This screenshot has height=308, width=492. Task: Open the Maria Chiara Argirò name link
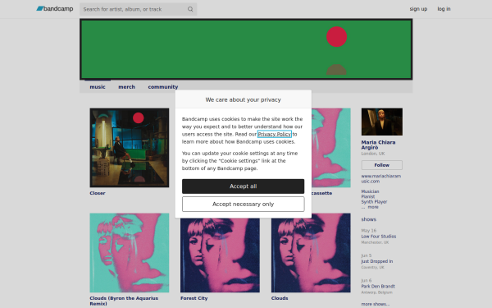click(378, 145)
